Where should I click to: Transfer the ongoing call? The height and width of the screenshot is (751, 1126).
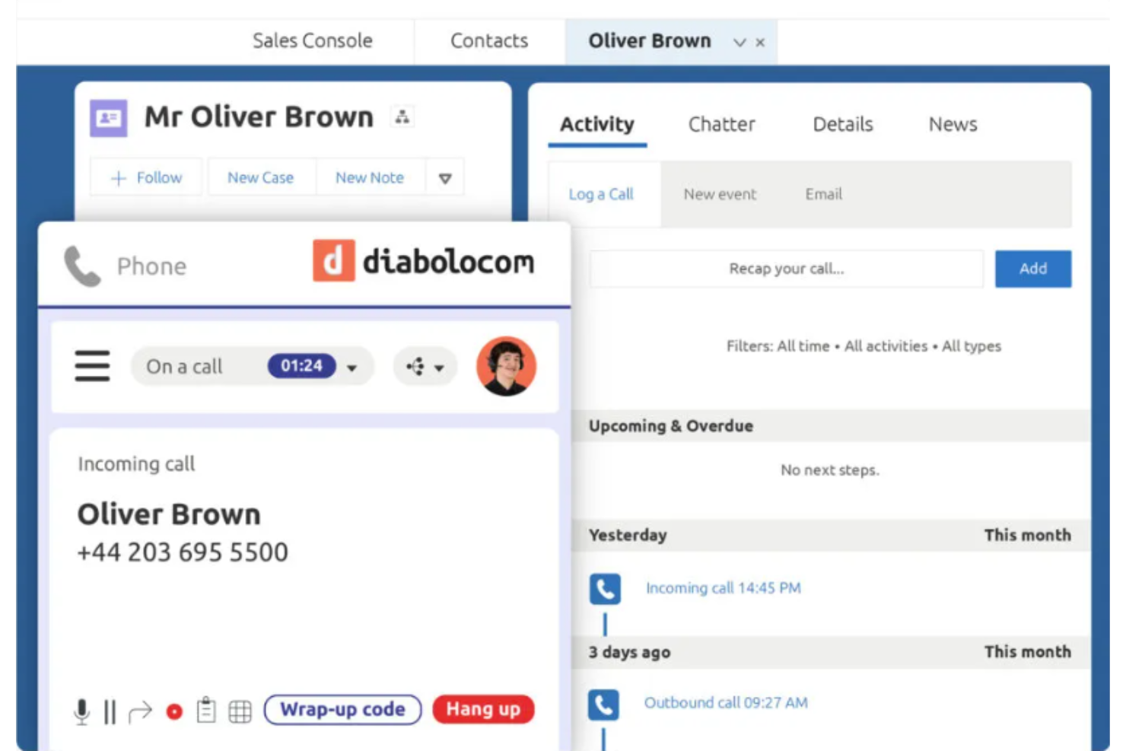click(x=139, y=709)
